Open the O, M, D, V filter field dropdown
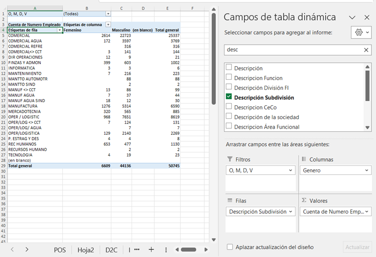Viewport: 376px width, 257px height. (291, 170)
